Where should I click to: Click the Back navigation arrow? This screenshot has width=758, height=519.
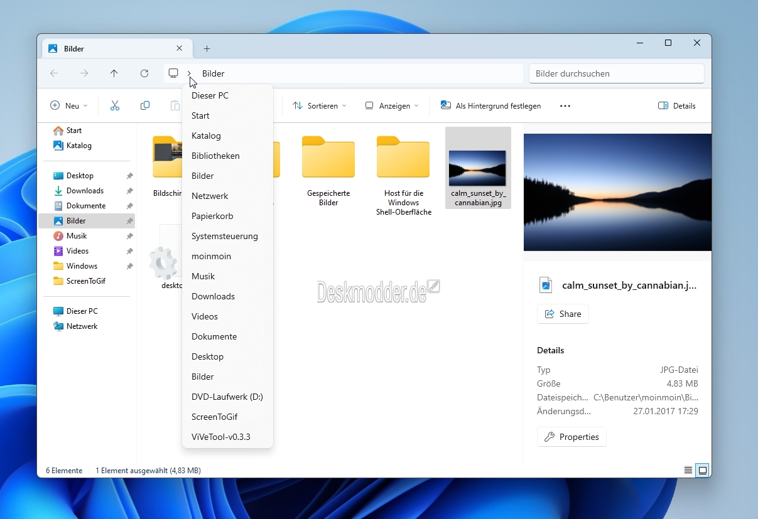[x=54, y=73]
